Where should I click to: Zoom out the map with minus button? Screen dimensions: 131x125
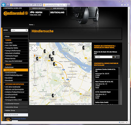[35, 84]
